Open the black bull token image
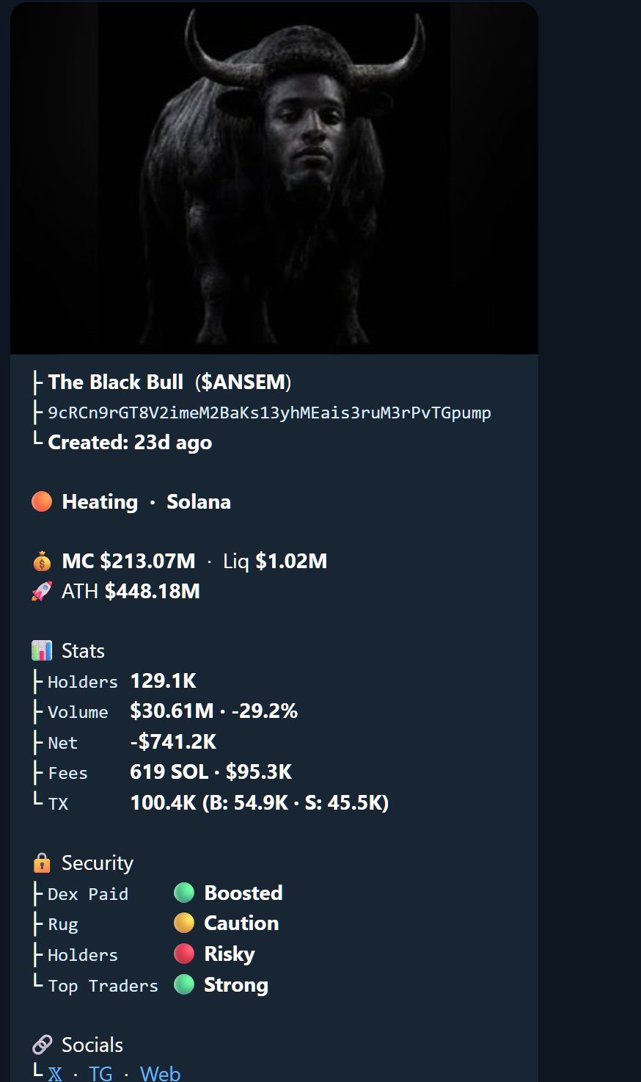Screen dimensions: 641x1082 coord(274,178)
